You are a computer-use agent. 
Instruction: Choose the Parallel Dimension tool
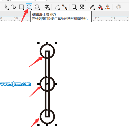[57, 7]
